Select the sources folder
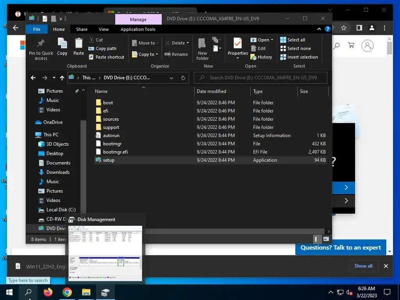Viewport: 400px width, 300px height. coord(211,119)
